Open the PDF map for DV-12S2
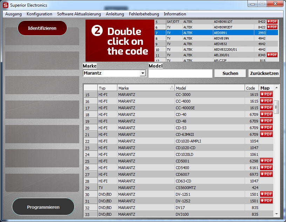This screenshot has height=222, width=286. click(266, 201)
